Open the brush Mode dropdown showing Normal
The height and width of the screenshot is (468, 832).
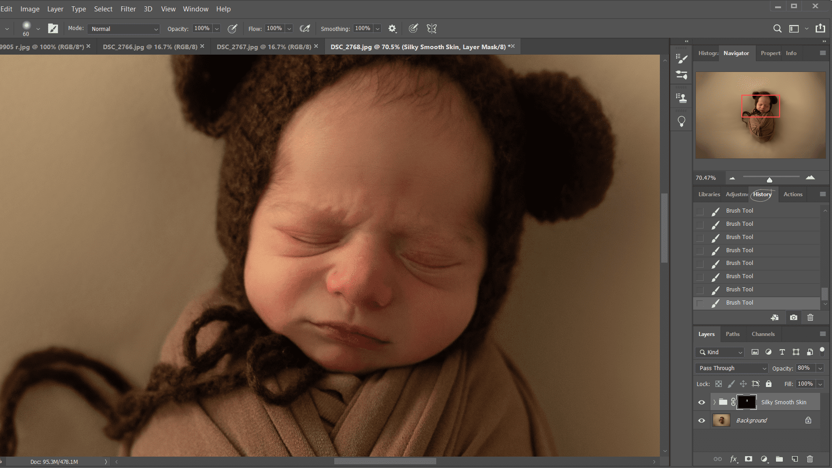[x=123, y=29]
